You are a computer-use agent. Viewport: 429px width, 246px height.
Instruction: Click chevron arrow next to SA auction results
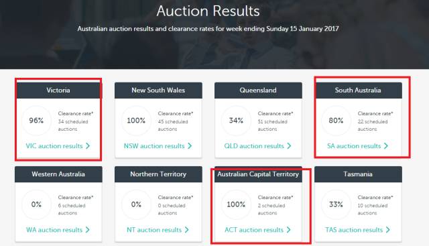tap(386, 146)
